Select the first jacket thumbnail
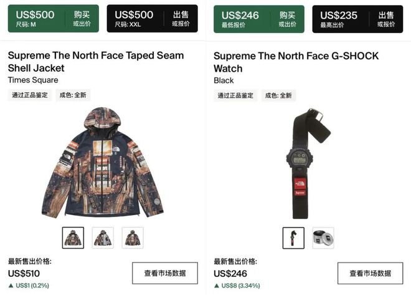Viewport: 411px width, 295px height. 73,238
